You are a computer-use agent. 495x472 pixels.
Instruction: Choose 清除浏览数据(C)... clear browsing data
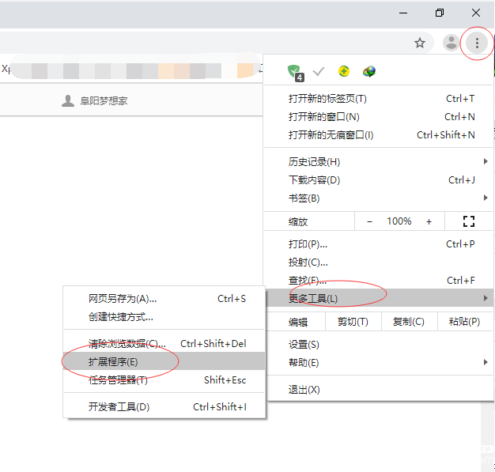164,343
